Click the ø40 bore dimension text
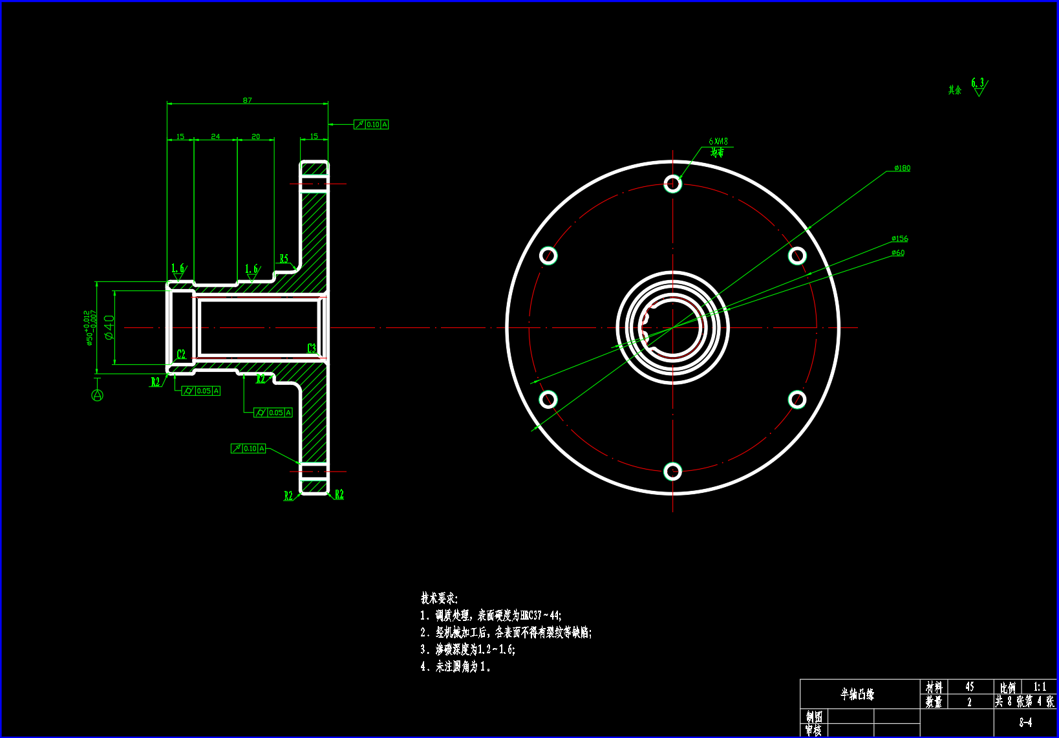The height and width of the screenshot is (738, 1059). (109, 327)
